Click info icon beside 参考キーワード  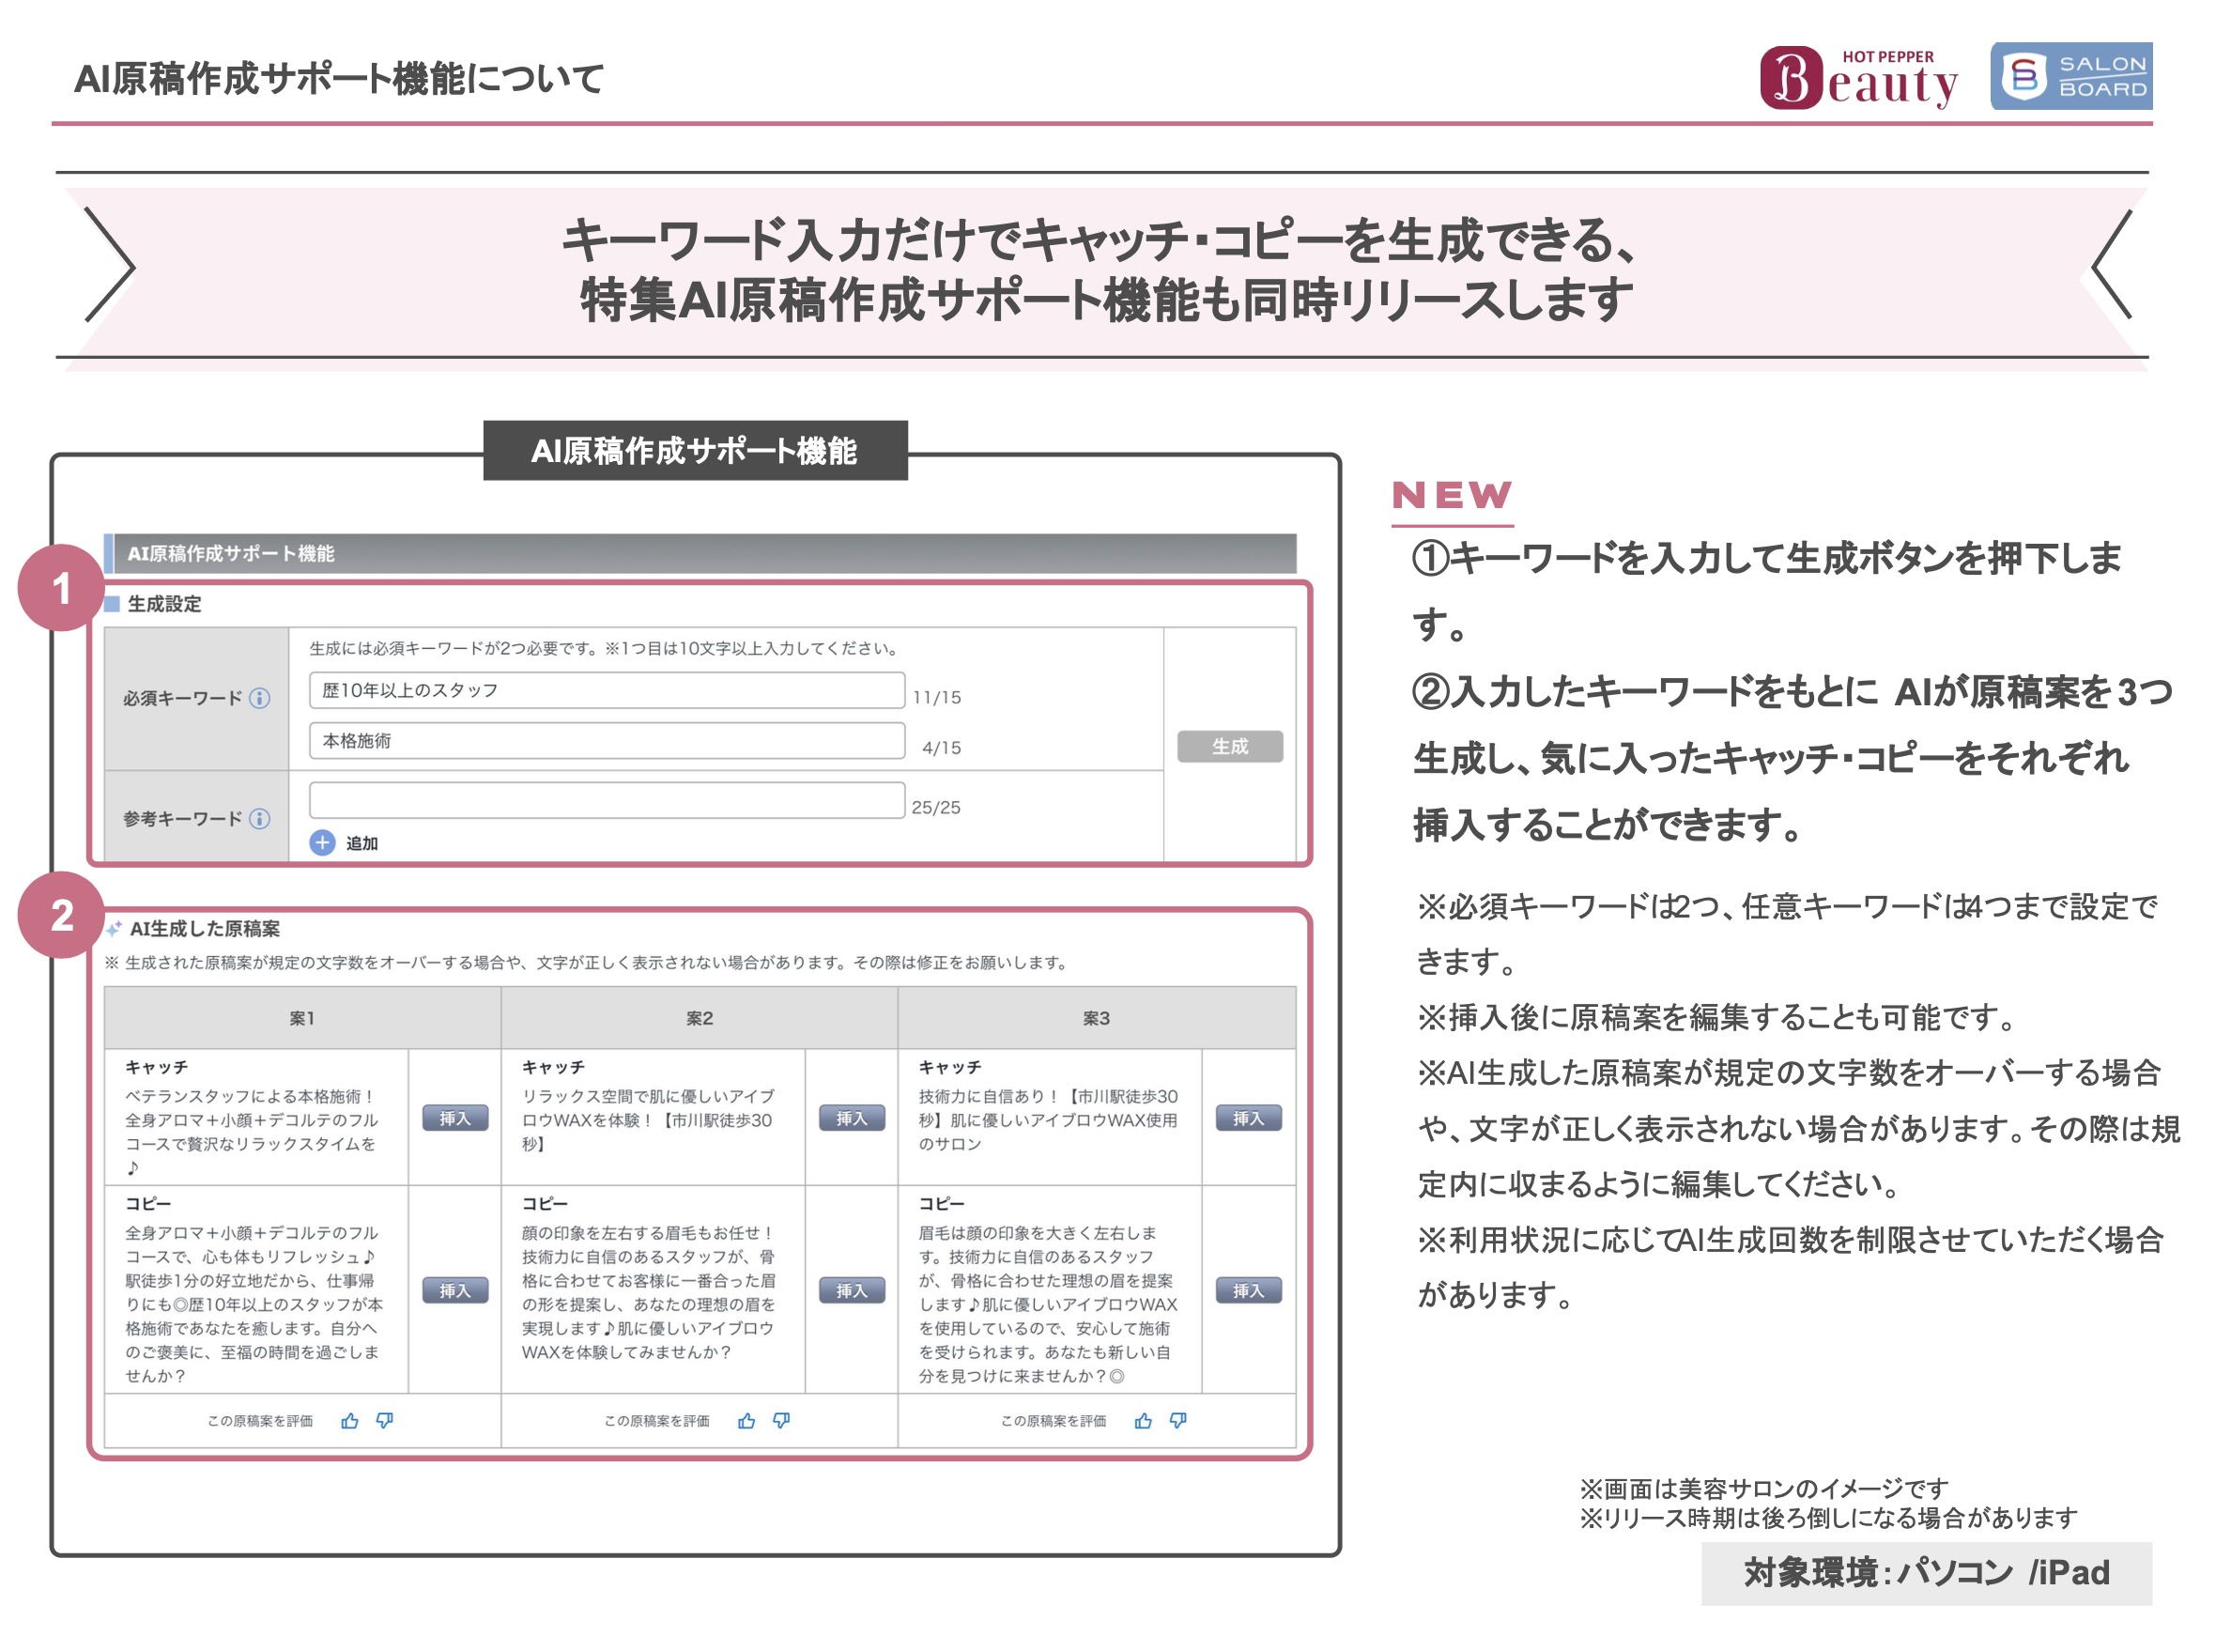(x=259, y=819)
